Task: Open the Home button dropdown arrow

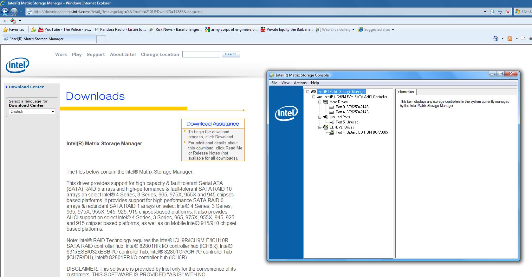Action: 503,39
